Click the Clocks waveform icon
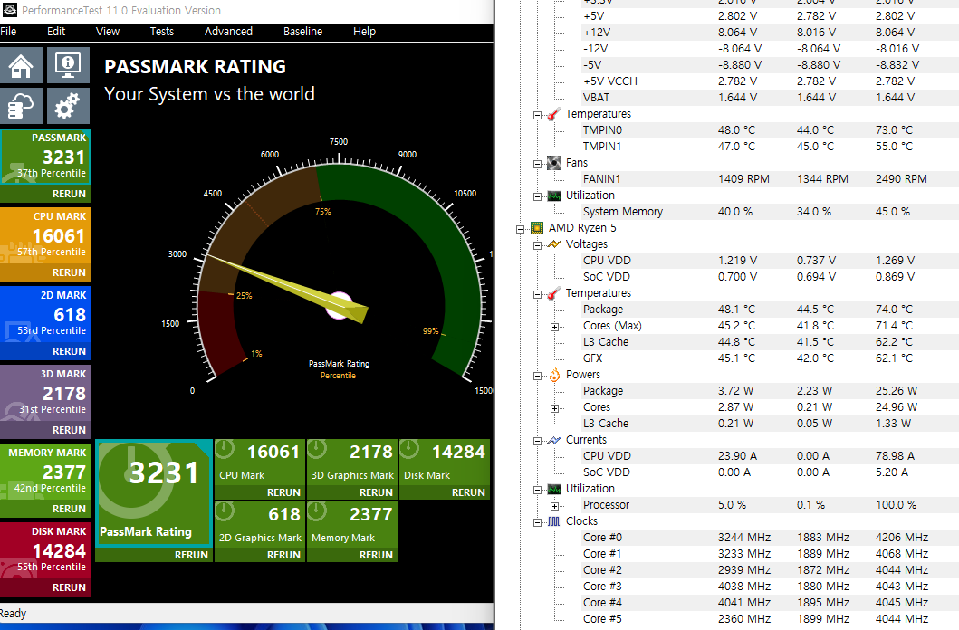 pyautogui.click(x=554, y=521)
